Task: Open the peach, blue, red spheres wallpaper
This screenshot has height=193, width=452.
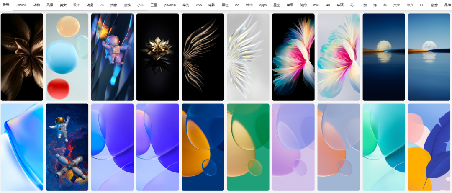Action: (x=67, y=57)
